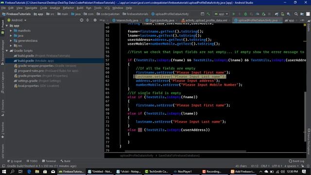The width and height of the screenshot is (311, 175).
Task: Open the TODO tool window
Action: coord(32,161)
